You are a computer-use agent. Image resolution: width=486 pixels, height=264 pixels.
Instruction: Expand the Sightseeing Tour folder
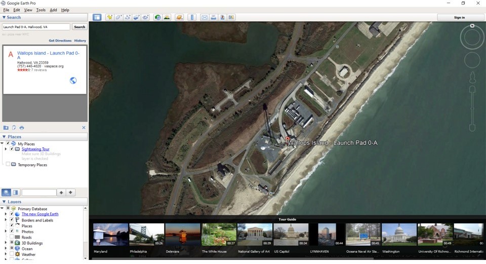click(6, 149)
